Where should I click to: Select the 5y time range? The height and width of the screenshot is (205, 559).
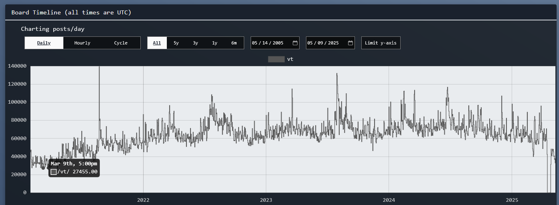(176, 43)
